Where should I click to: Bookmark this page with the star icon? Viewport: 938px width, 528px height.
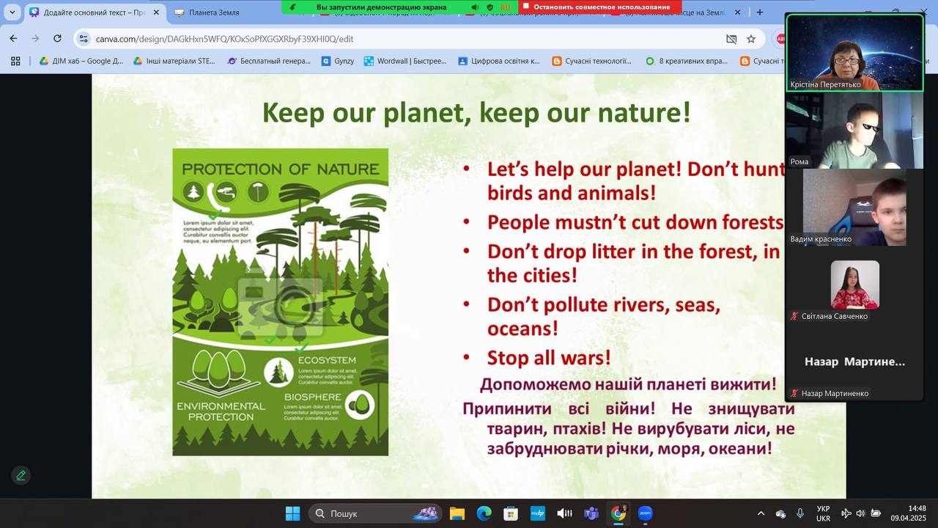[x=751, y=39]
